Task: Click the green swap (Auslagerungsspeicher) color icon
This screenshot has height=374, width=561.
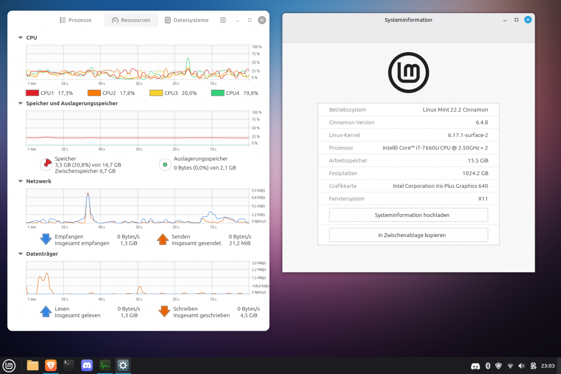Action: (164, 164)
